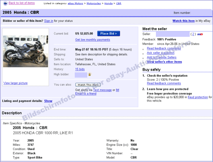Open the fraud protection link
The width and height of the screenshot is (213, 162).
[x=198, y=97]
